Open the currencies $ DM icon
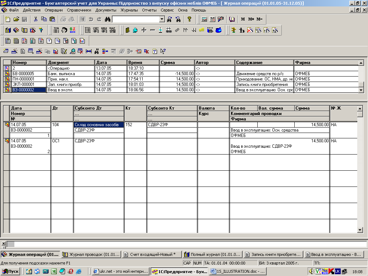Viewport: 368px width, 276px height. [x=73, y=30]
